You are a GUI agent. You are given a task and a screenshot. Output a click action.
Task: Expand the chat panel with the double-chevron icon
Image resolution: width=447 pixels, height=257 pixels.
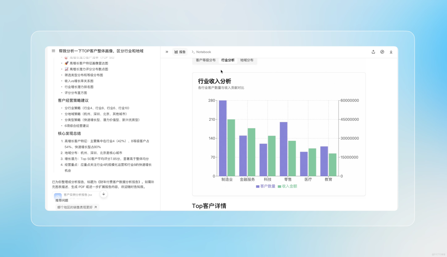tap(166, 52)
